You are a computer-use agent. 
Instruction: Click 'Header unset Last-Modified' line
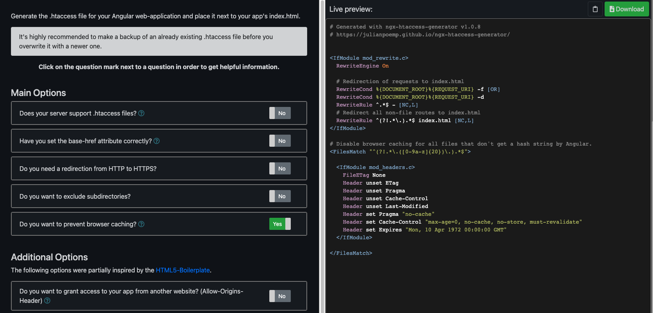click(385, 206)
